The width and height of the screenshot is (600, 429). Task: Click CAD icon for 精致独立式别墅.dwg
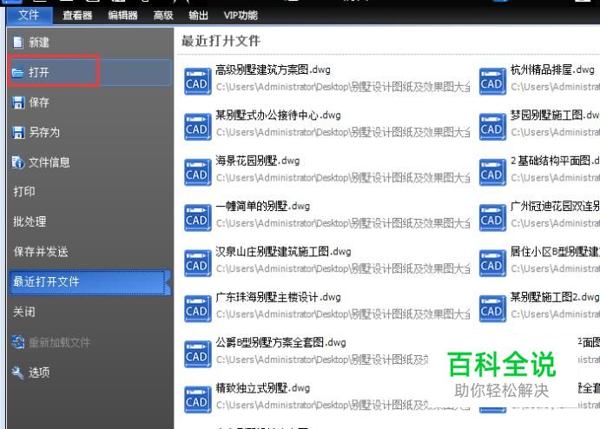point(197,399)
